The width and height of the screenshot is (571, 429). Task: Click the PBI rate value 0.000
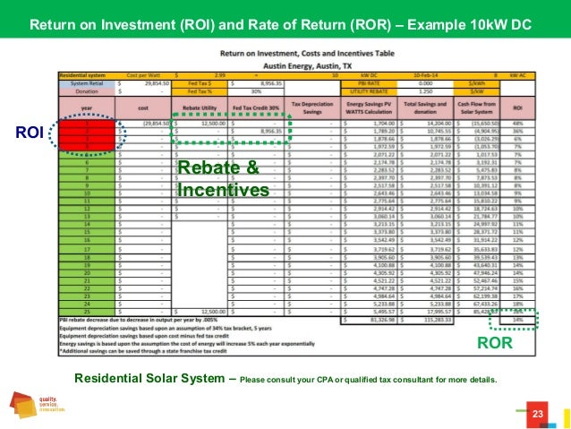pyautogui.click(x=425, y=83)
